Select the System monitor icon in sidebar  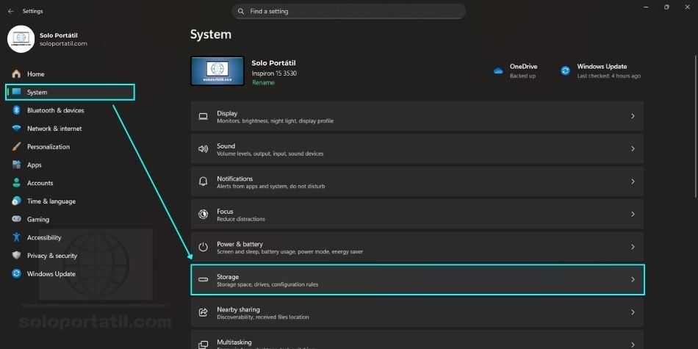16,92
